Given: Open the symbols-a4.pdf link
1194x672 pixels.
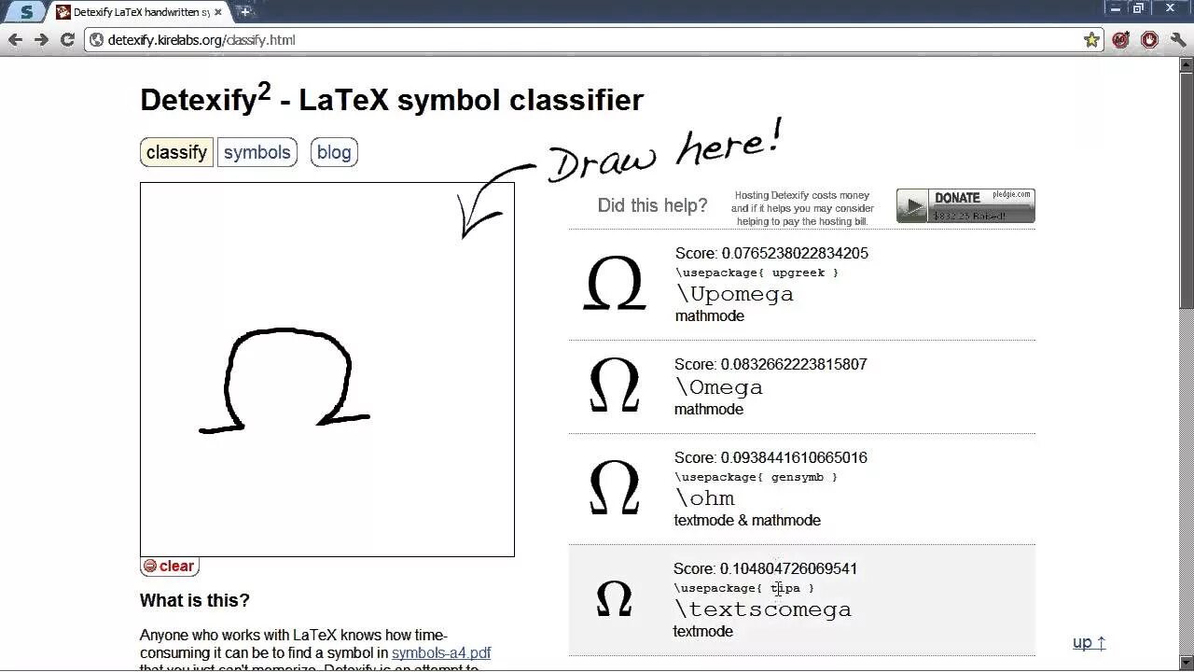Looking at the screenshot, I should coord(441,652).
